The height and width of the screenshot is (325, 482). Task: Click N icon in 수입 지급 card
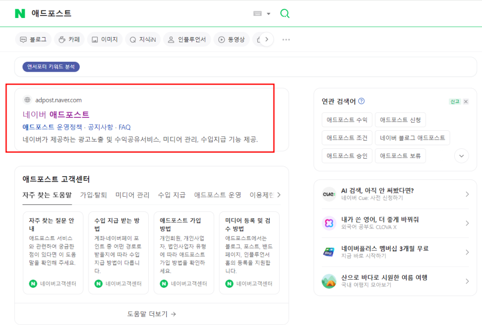(98, 283)
